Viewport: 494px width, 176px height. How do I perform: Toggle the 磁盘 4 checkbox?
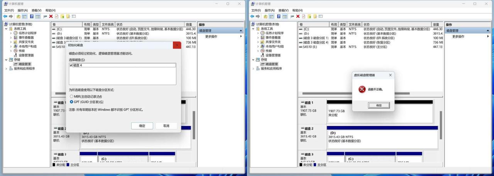72,65
